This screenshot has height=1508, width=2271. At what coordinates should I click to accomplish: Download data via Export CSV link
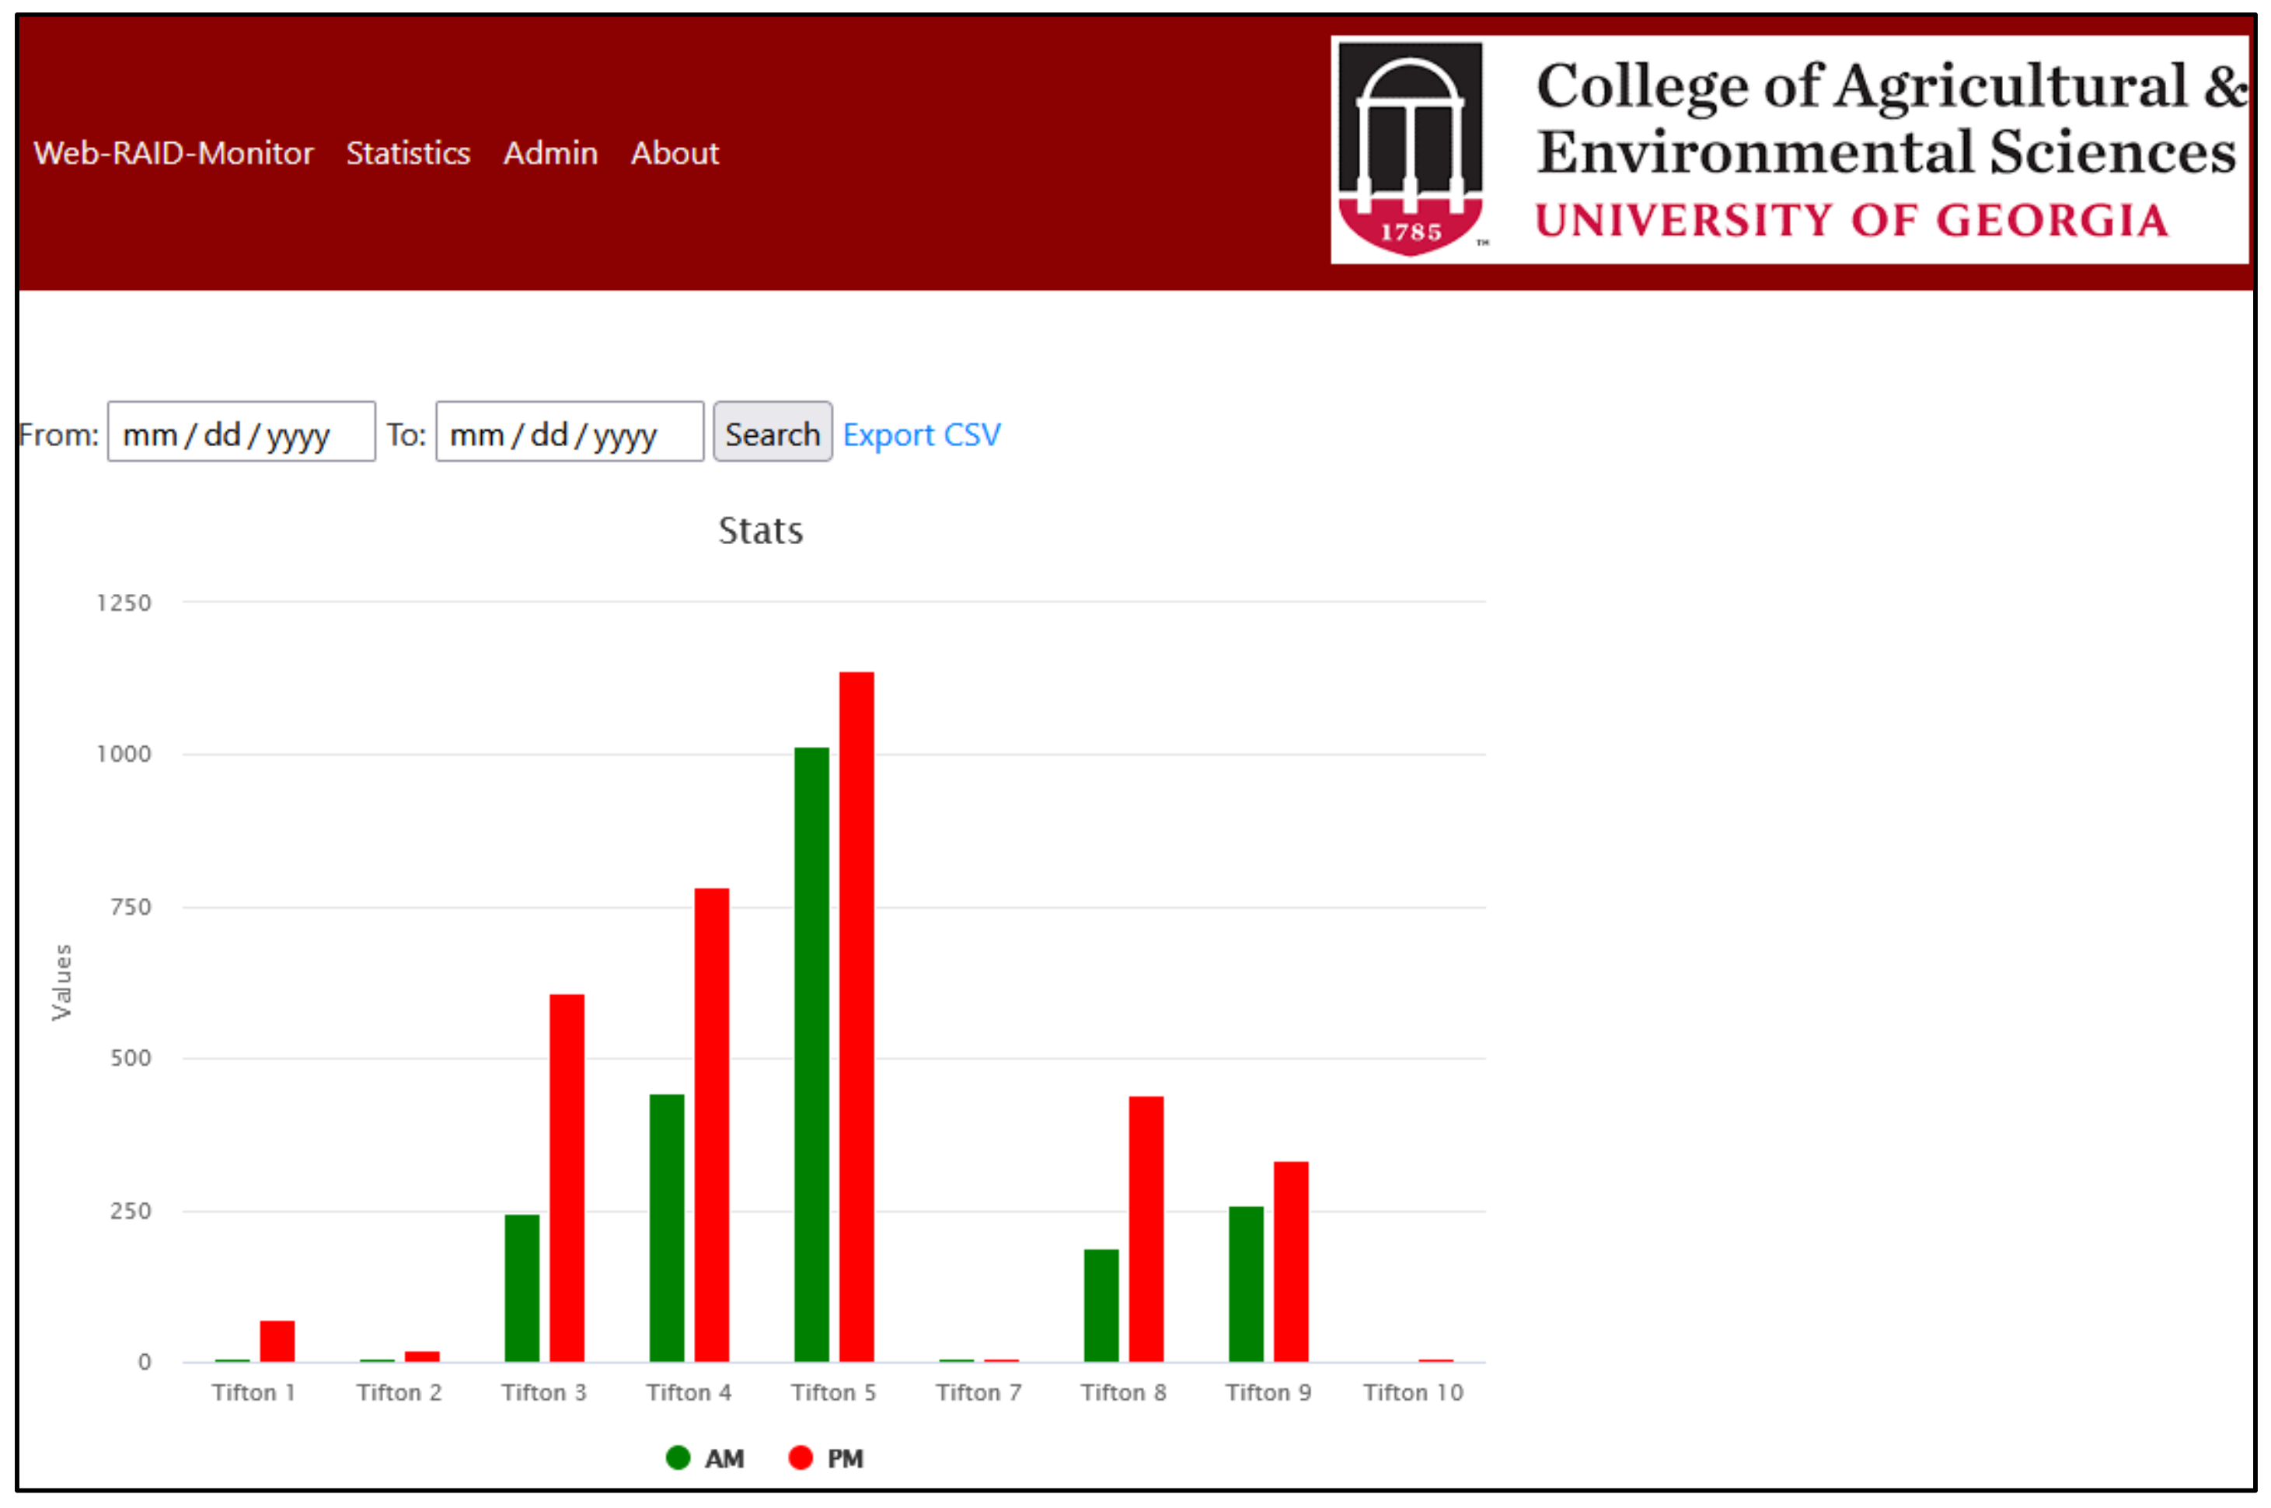coord(921,435)
